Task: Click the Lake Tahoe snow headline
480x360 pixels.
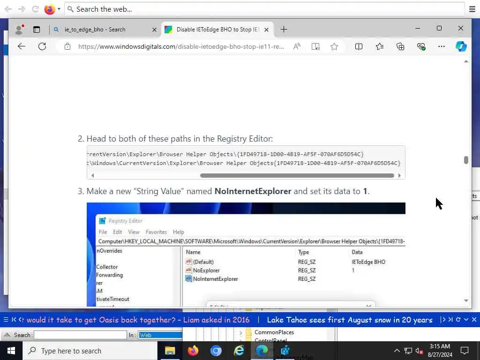Action: 350,320
